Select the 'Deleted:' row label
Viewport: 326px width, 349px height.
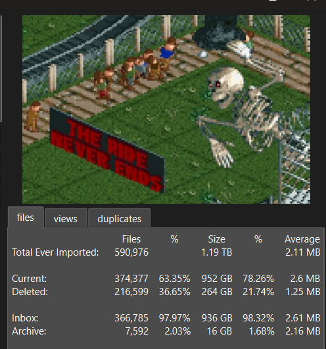[x=30, y=292]
